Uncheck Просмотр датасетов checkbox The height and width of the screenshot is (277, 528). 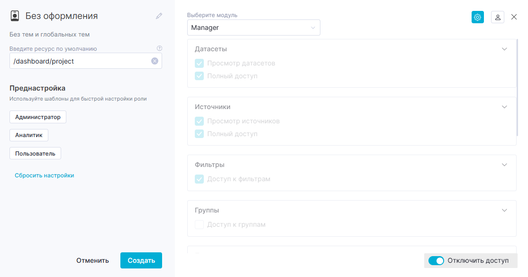200,64
